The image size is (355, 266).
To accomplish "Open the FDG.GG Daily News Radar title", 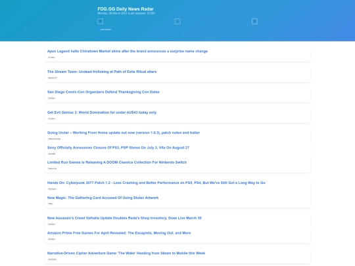I will [x=126, y=9].
